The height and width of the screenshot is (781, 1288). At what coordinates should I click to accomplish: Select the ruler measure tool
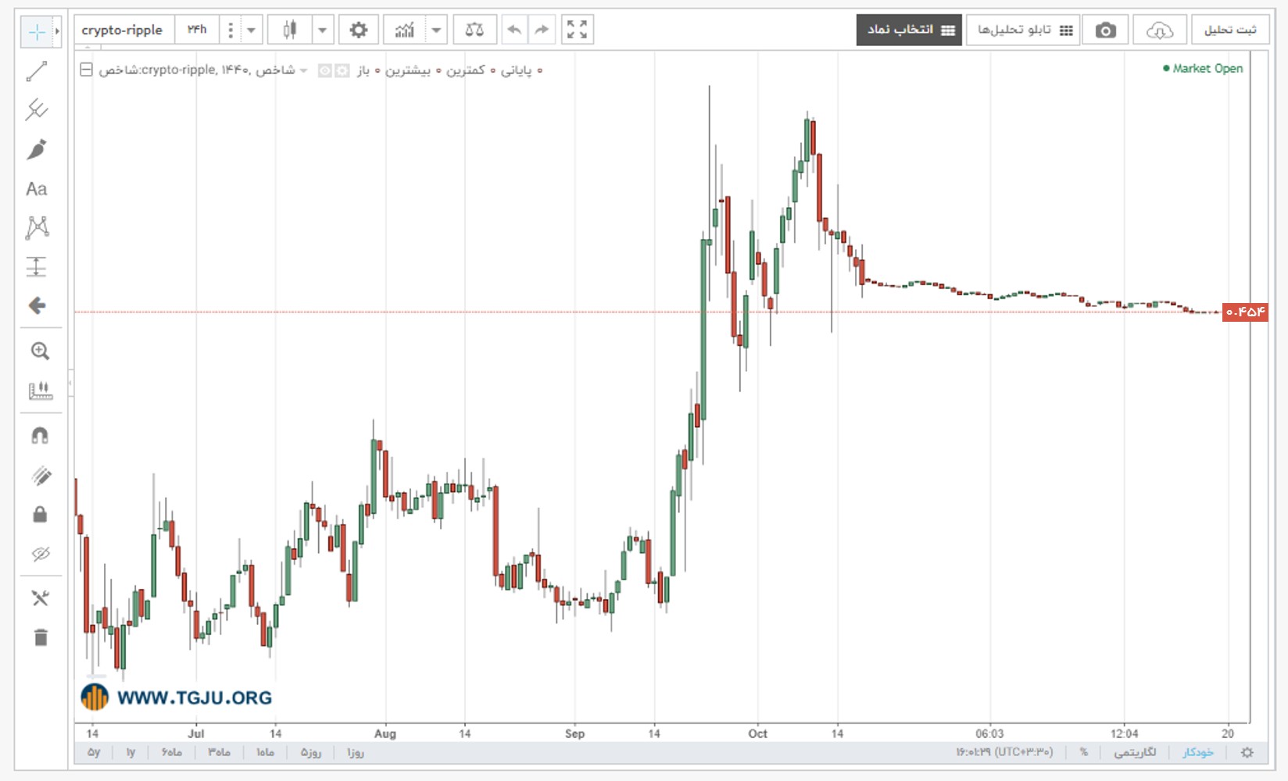click(x=40, y=390)
